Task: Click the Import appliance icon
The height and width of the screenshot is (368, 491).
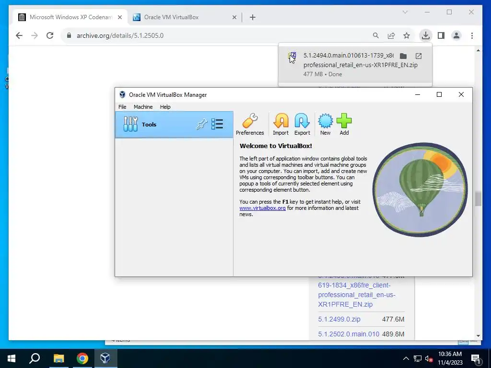Action: tap(281, 124)
